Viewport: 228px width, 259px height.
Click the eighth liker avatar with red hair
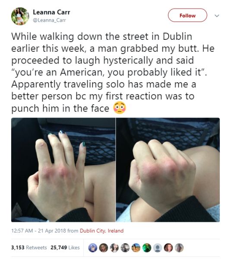168,248
